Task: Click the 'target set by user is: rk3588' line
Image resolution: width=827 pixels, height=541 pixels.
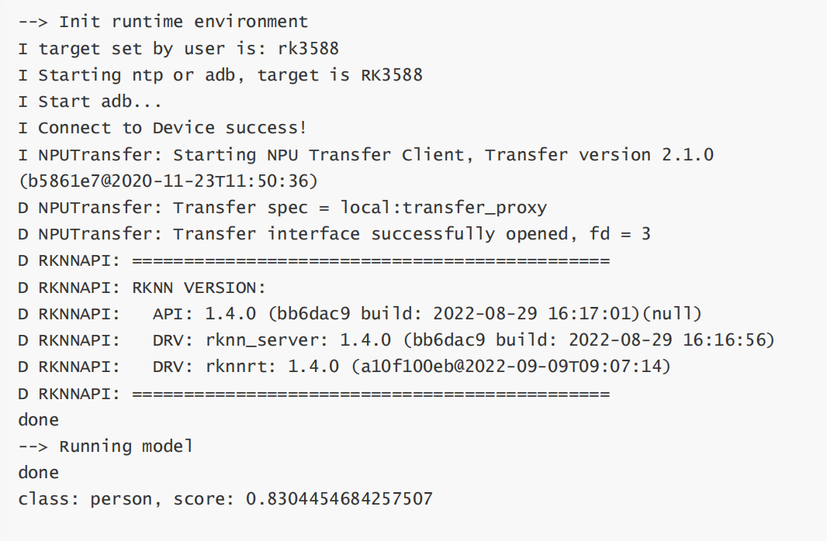Action: click(178, 49)
